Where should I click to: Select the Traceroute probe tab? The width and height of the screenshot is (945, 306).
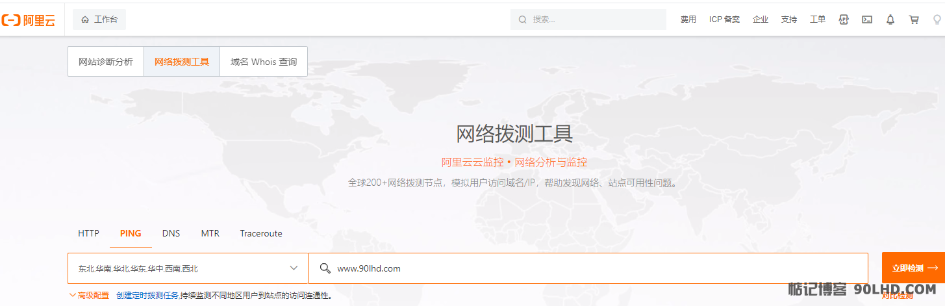261,233
